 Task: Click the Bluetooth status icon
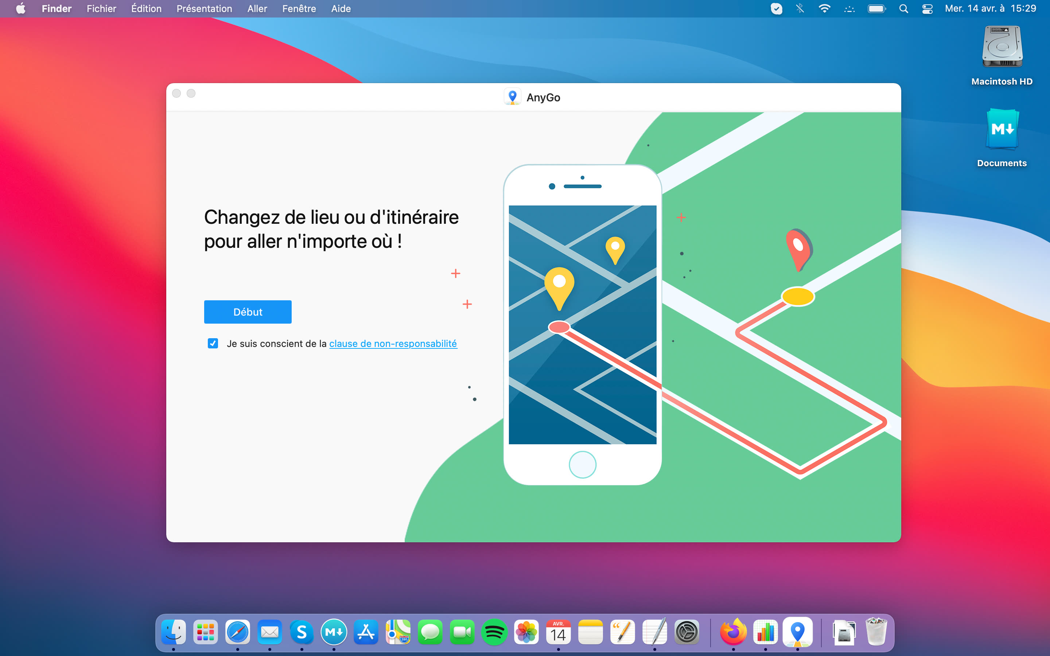click(x=800, y=9)
